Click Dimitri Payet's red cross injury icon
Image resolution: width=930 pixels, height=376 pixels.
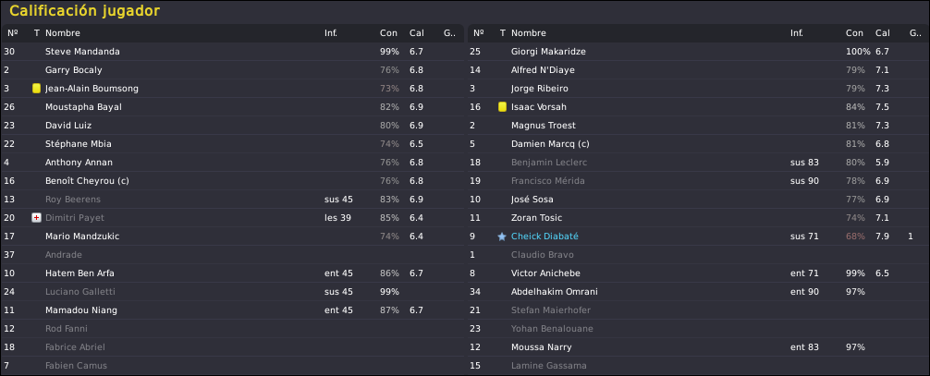click(36, 218)
